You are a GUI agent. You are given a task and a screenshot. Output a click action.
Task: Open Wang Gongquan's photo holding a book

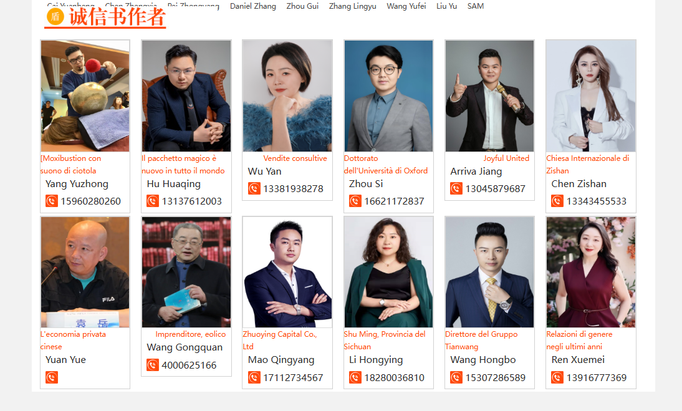[x=186, y=273]
